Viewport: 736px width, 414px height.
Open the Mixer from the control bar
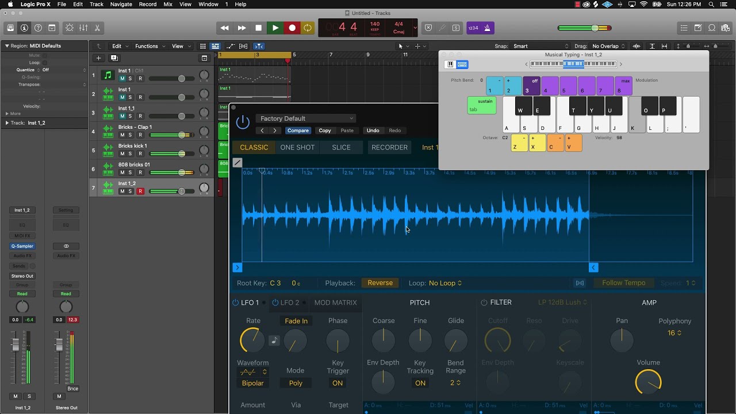(x=83, y=28)
